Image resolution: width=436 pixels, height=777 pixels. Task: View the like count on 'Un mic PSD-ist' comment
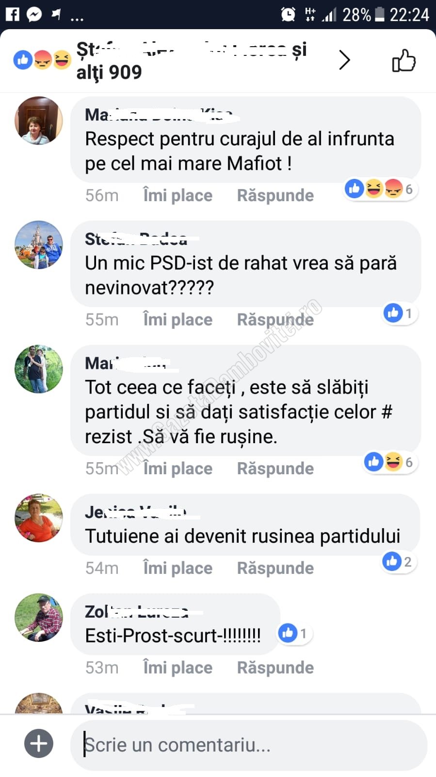pyautogui.click(x=400, y=313)
